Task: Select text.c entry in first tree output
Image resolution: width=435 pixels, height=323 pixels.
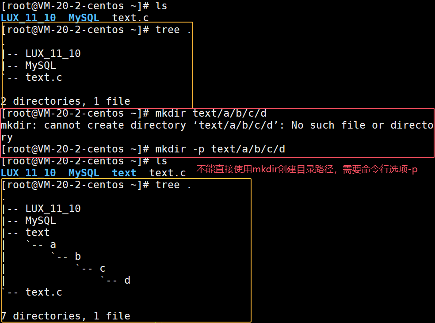Action: pyautogui.click(x=44, y=77)
